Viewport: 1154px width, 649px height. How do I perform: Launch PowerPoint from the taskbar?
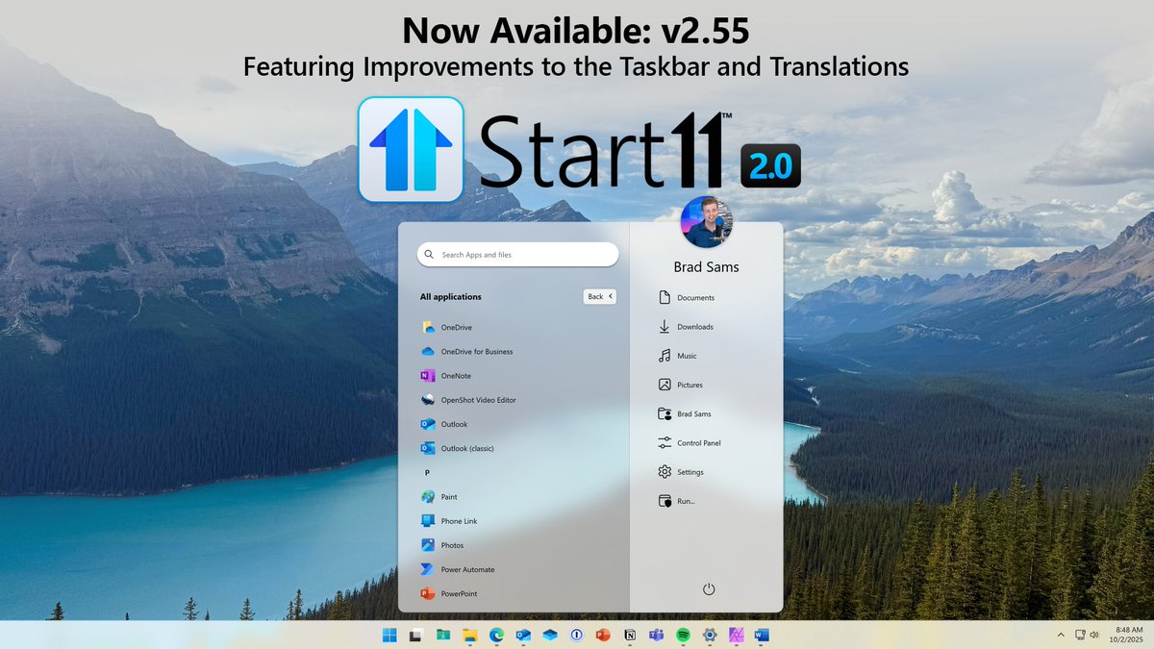603,635
